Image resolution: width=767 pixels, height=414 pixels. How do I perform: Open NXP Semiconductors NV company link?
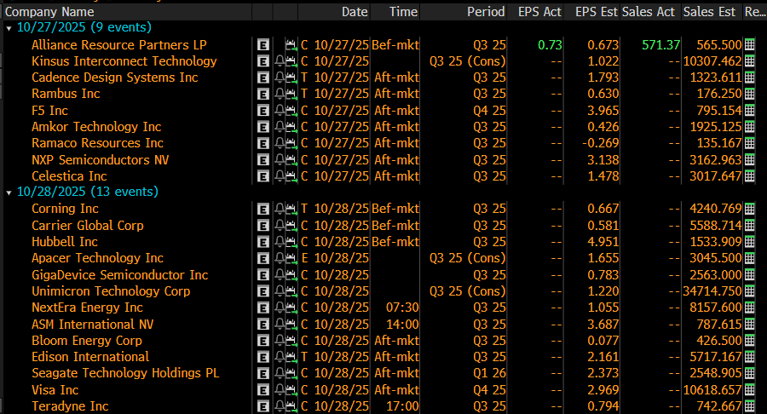click(101, 160)
